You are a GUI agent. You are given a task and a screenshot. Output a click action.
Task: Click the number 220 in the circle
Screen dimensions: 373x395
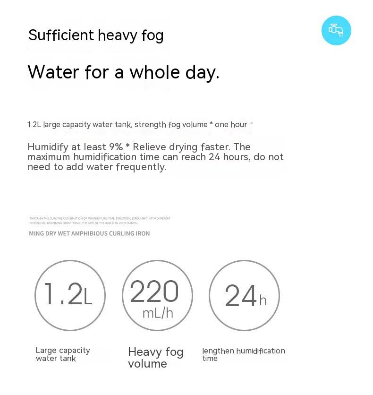pyautogui.click(x=154, y=291)
